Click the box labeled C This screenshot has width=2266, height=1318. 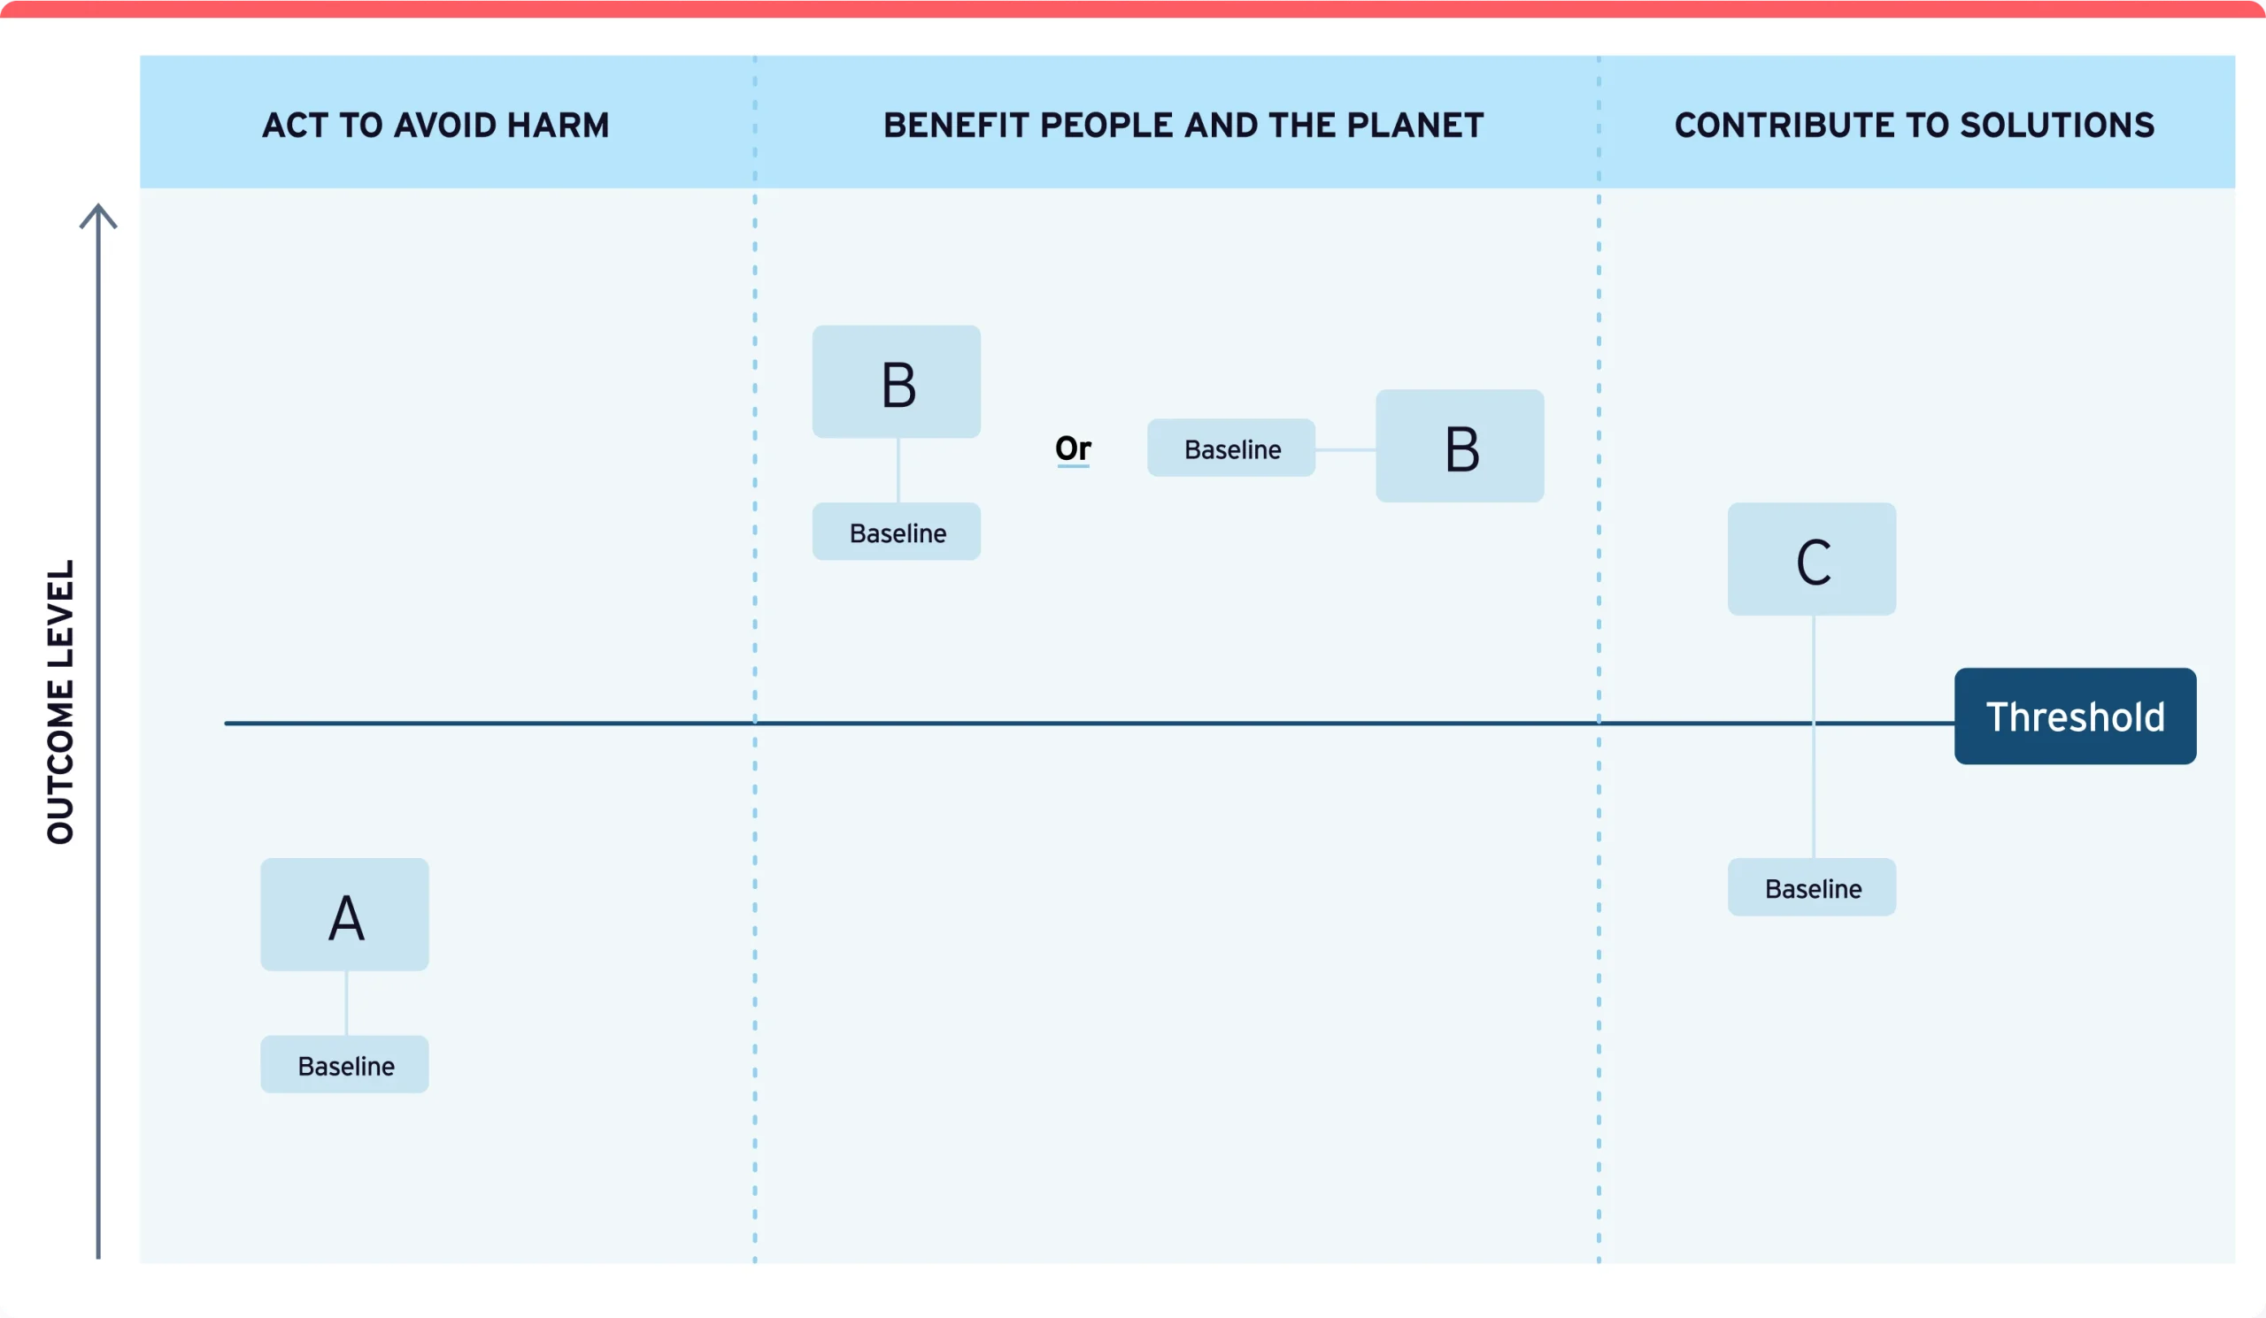(x=1811, y=559)
